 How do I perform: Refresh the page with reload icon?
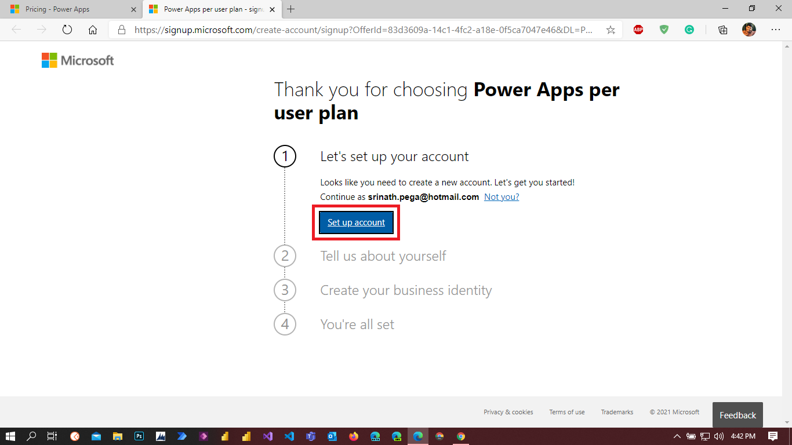(67, 30)
